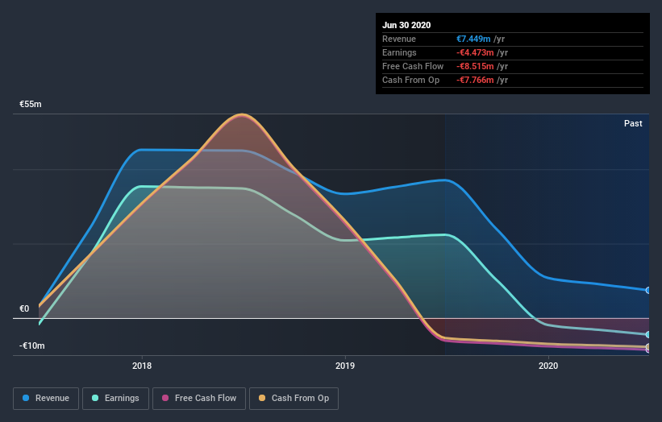Click the €7.449m revenue value
The height and width of the screenshot is (422, 662).
473,39
